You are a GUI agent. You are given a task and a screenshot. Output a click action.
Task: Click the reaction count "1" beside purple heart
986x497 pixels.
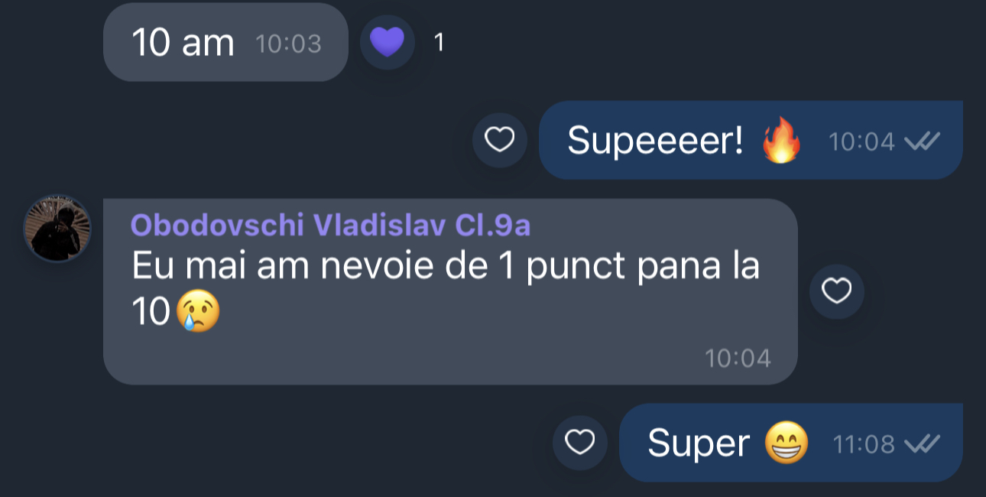coord(439,43)
